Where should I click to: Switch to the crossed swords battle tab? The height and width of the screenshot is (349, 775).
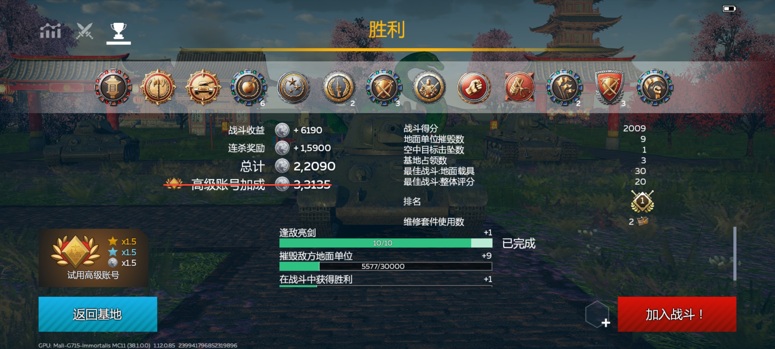point(84,31)
